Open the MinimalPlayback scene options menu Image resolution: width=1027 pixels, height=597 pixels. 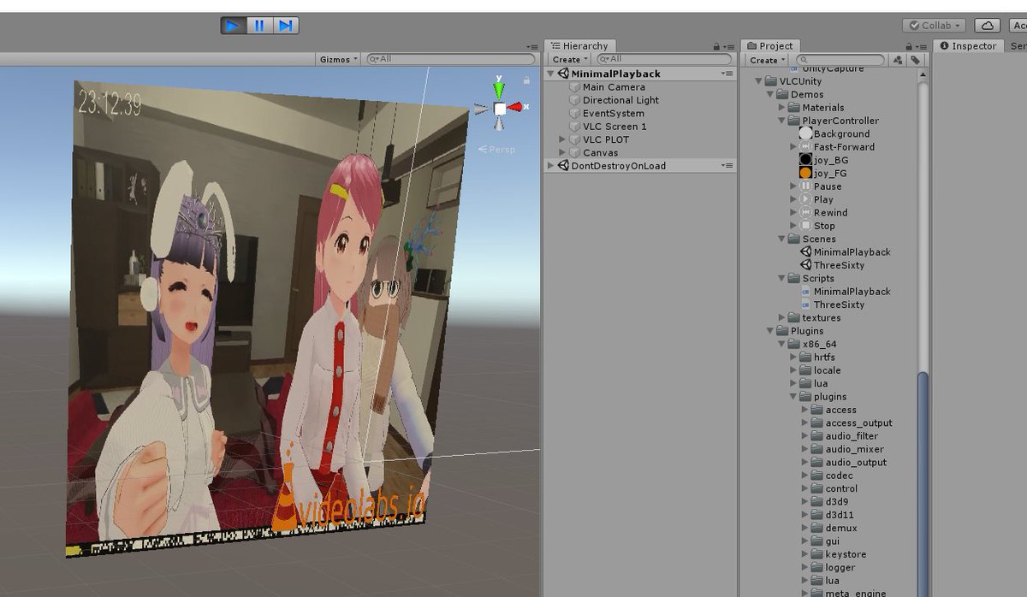click(728, 74)
